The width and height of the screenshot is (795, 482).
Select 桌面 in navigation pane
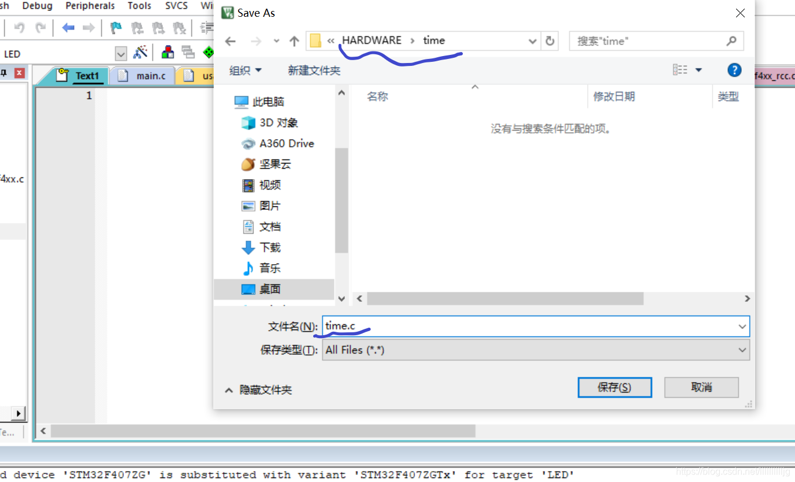[274, 289]
